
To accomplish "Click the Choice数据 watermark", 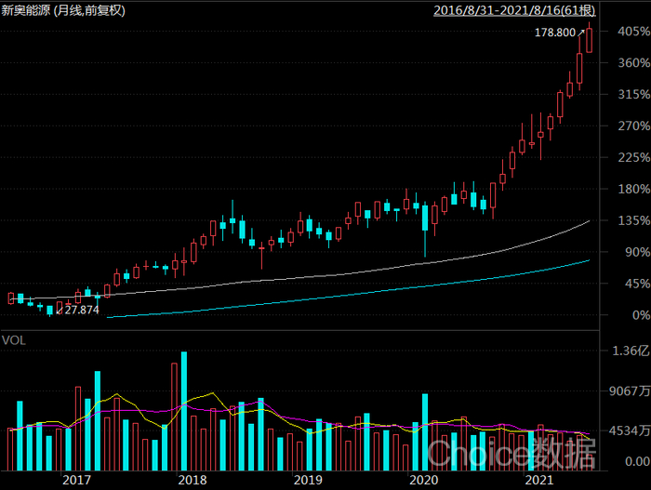I will (511, 454).
